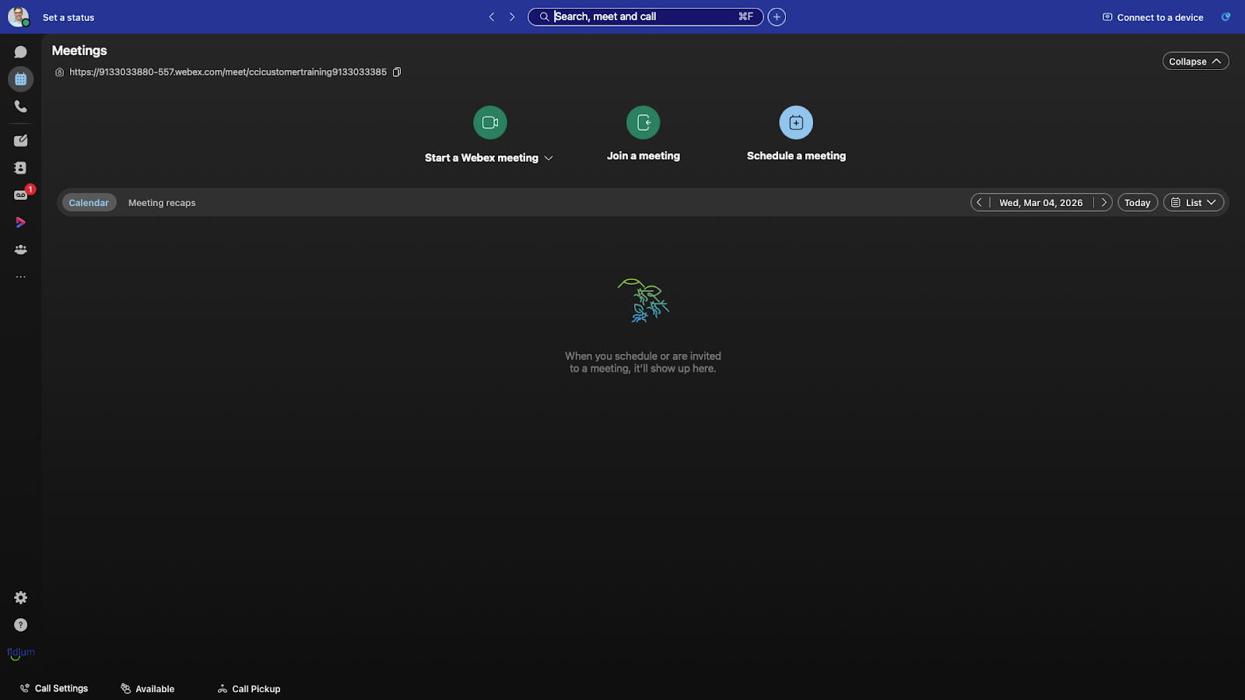Open the List view dropdown
The image size is (1245, 700).
1194,203
